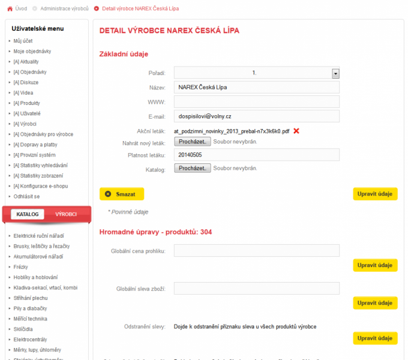Switch to the KATALOG tab
The image size is (408, 360).
(x=28, y=214)
